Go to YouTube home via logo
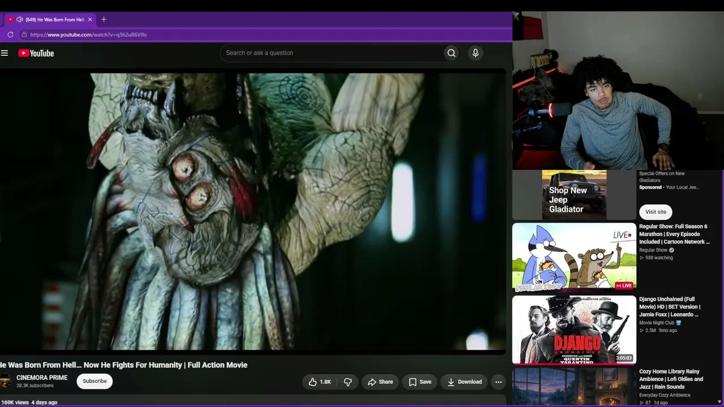 pyautogui.click(x=36, y=53)
